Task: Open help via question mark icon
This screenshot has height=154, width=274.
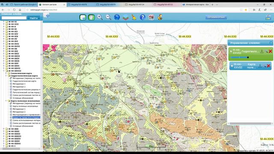Action: (x=143, y=17)
